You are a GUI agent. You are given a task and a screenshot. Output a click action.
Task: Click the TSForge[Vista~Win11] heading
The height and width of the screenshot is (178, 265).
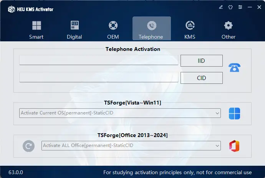(132, 103)
